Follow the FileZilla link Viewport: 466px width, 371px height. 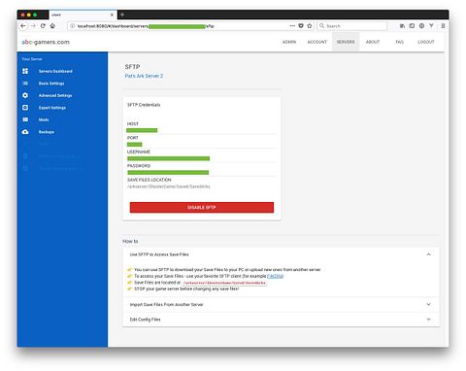click(x=275, y=276)
